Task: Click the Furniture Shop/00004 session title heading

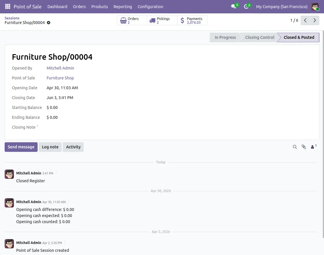Action: point(52,57)
